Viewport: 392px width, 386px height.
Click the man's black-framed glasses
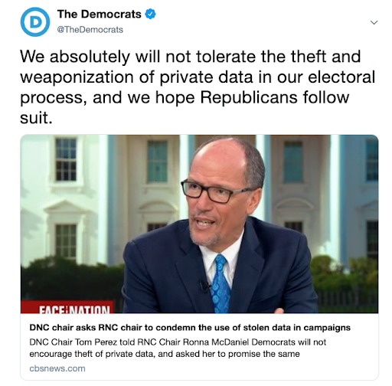click(x=217, y=191)
